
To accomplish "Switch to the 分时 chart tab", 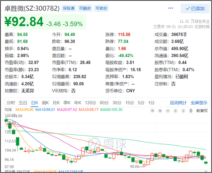I will pos(11,103).
